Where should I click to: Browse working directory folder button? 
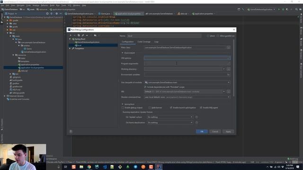tap(228, 69)
